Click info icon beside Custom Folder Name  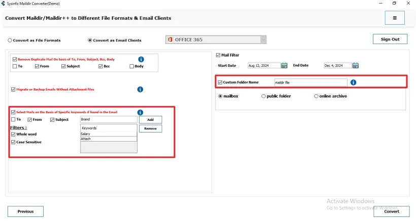(x=353, y=82)
